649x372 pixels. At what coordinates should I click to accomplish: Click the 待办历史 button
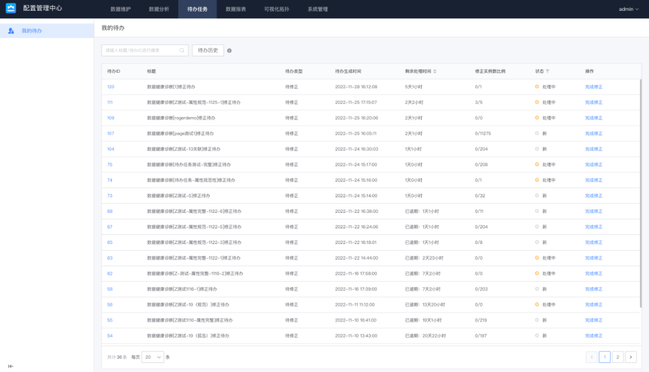pyautogui.click(x=208, y=50)
